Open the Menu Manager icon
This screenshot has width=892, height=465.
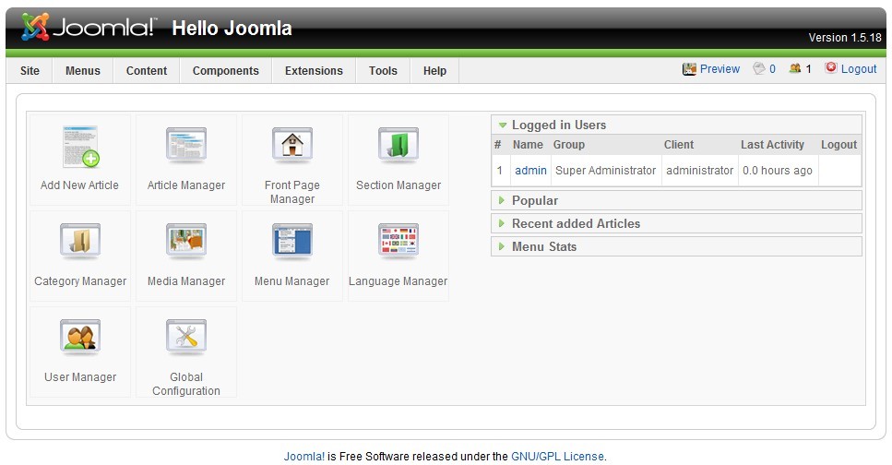tap(291, 242)
